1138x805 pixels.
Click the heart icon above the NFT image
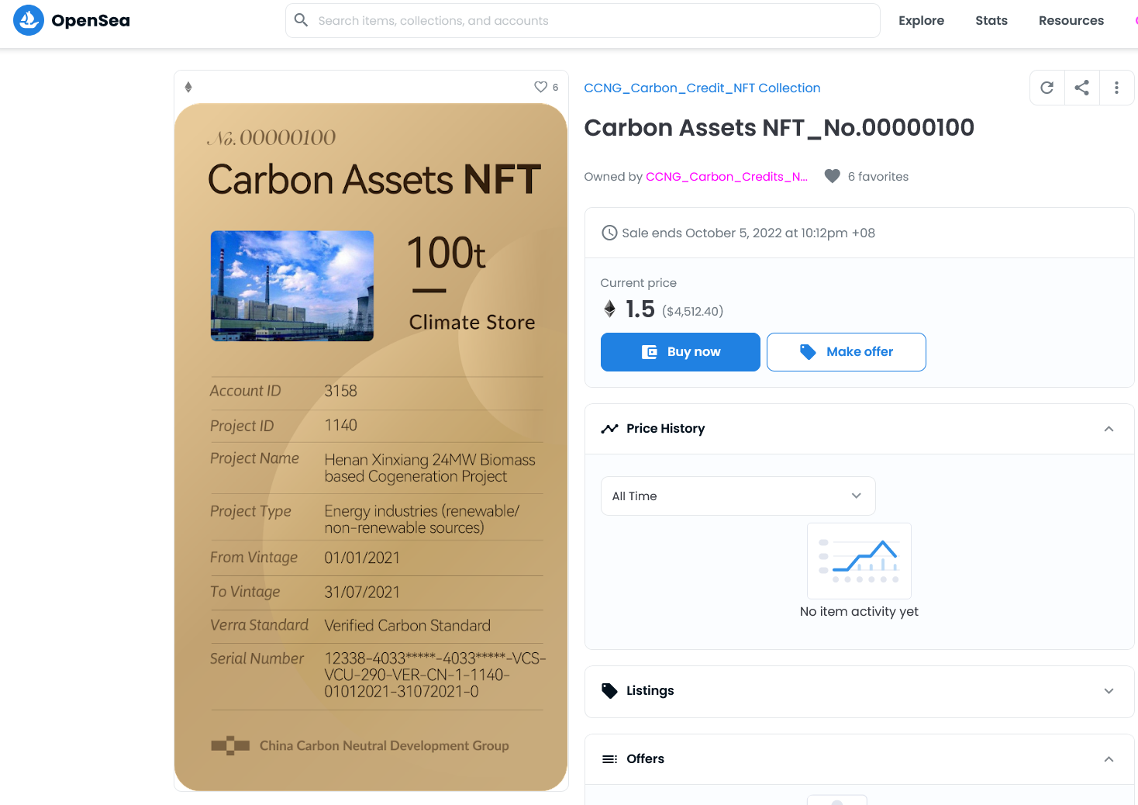pos(541,87)
